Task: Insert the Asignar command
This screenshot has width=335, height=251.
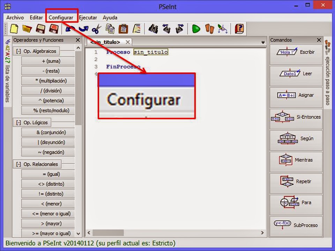Action: pyautogui.click(x=296, y=97)
